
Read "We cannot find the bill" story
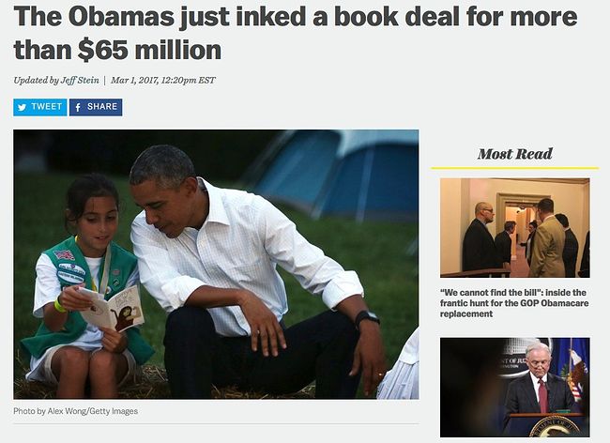tap(514, 303)
